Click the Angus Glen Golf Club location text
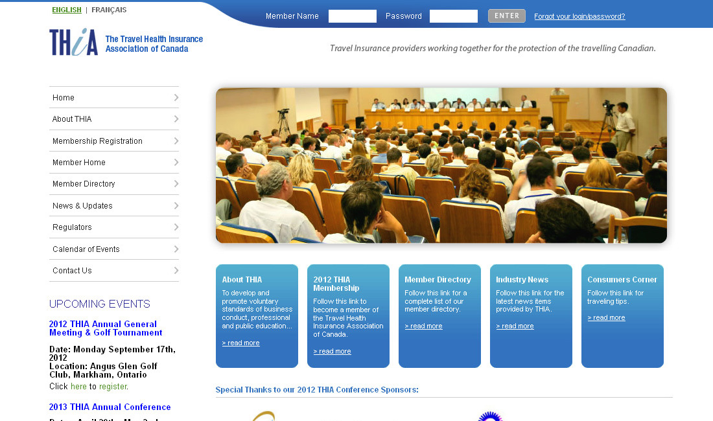The height and width of the screenshot is (421, 713). coord(103,370)
